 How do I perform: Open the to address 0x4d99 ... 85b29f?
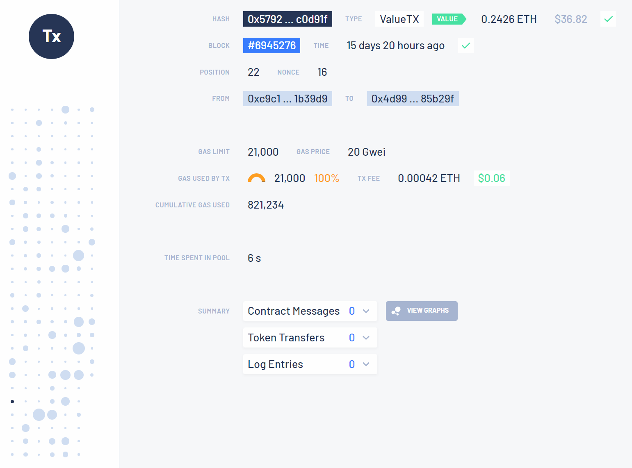[413, 99]
